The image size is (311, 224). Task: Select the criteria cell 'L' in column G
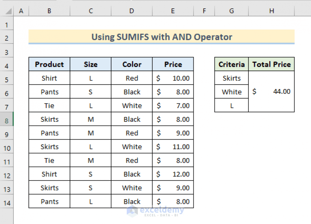pos(232,106)
